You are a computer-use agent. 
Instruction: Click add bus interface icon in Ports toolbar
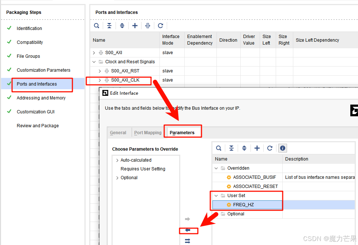point(148,26)
